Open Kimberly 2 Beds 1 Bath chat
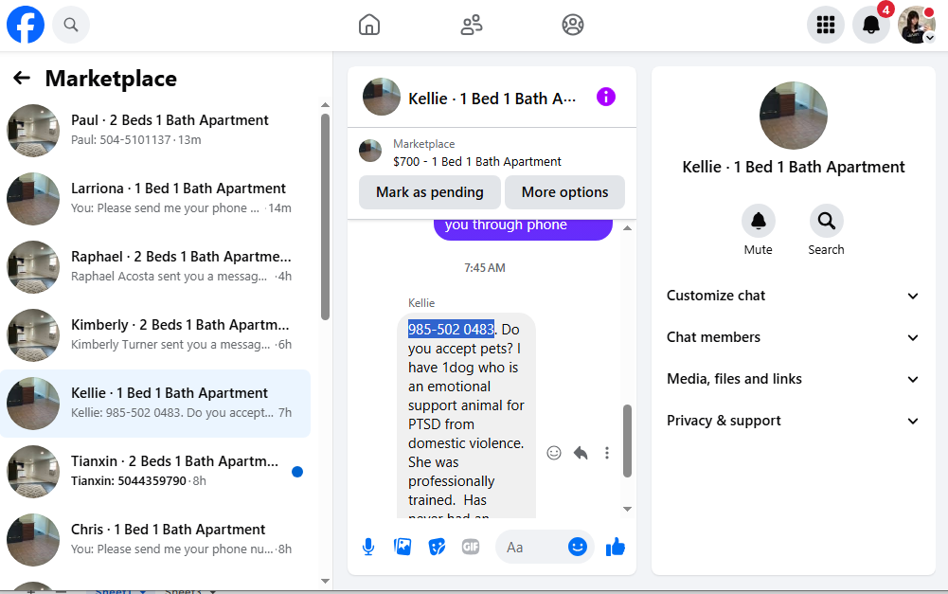 (155, 335)
